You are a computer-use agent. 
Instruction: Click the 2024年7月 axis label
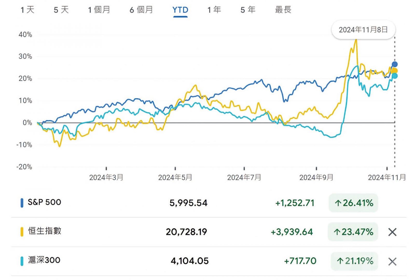(x=244, y=177)
